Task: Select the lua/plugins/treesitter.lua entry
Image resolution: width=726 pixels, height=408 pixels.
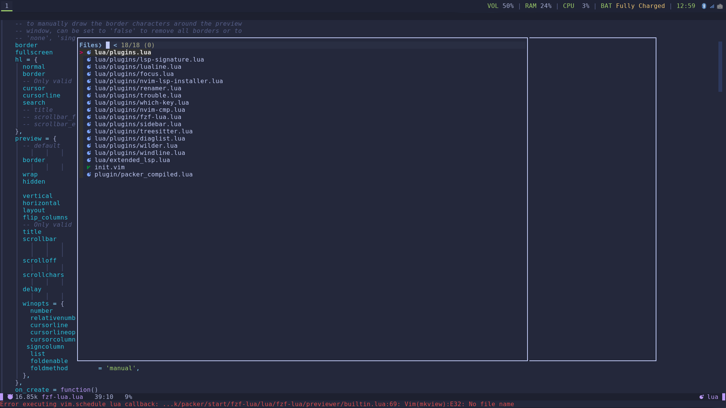Action: pos(144,131)
